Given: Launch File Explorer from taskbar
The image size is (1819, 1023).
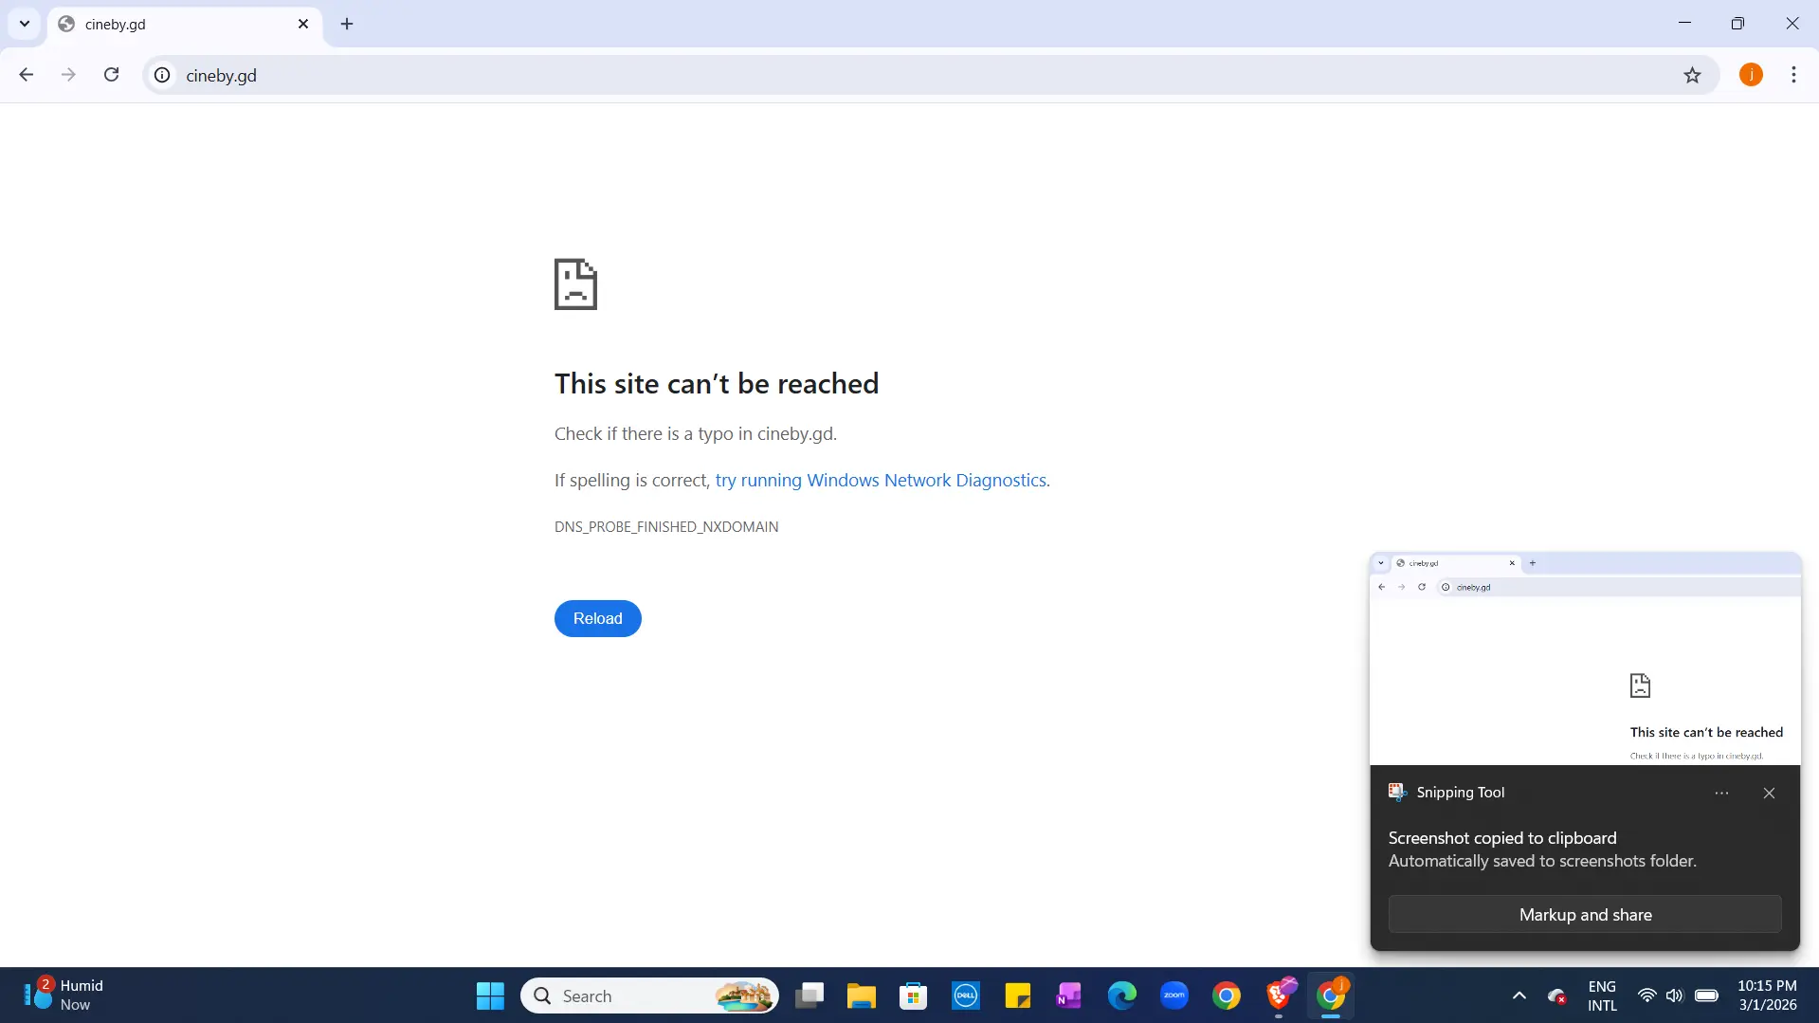Looking at the screenshot, I should coord(862,996).
